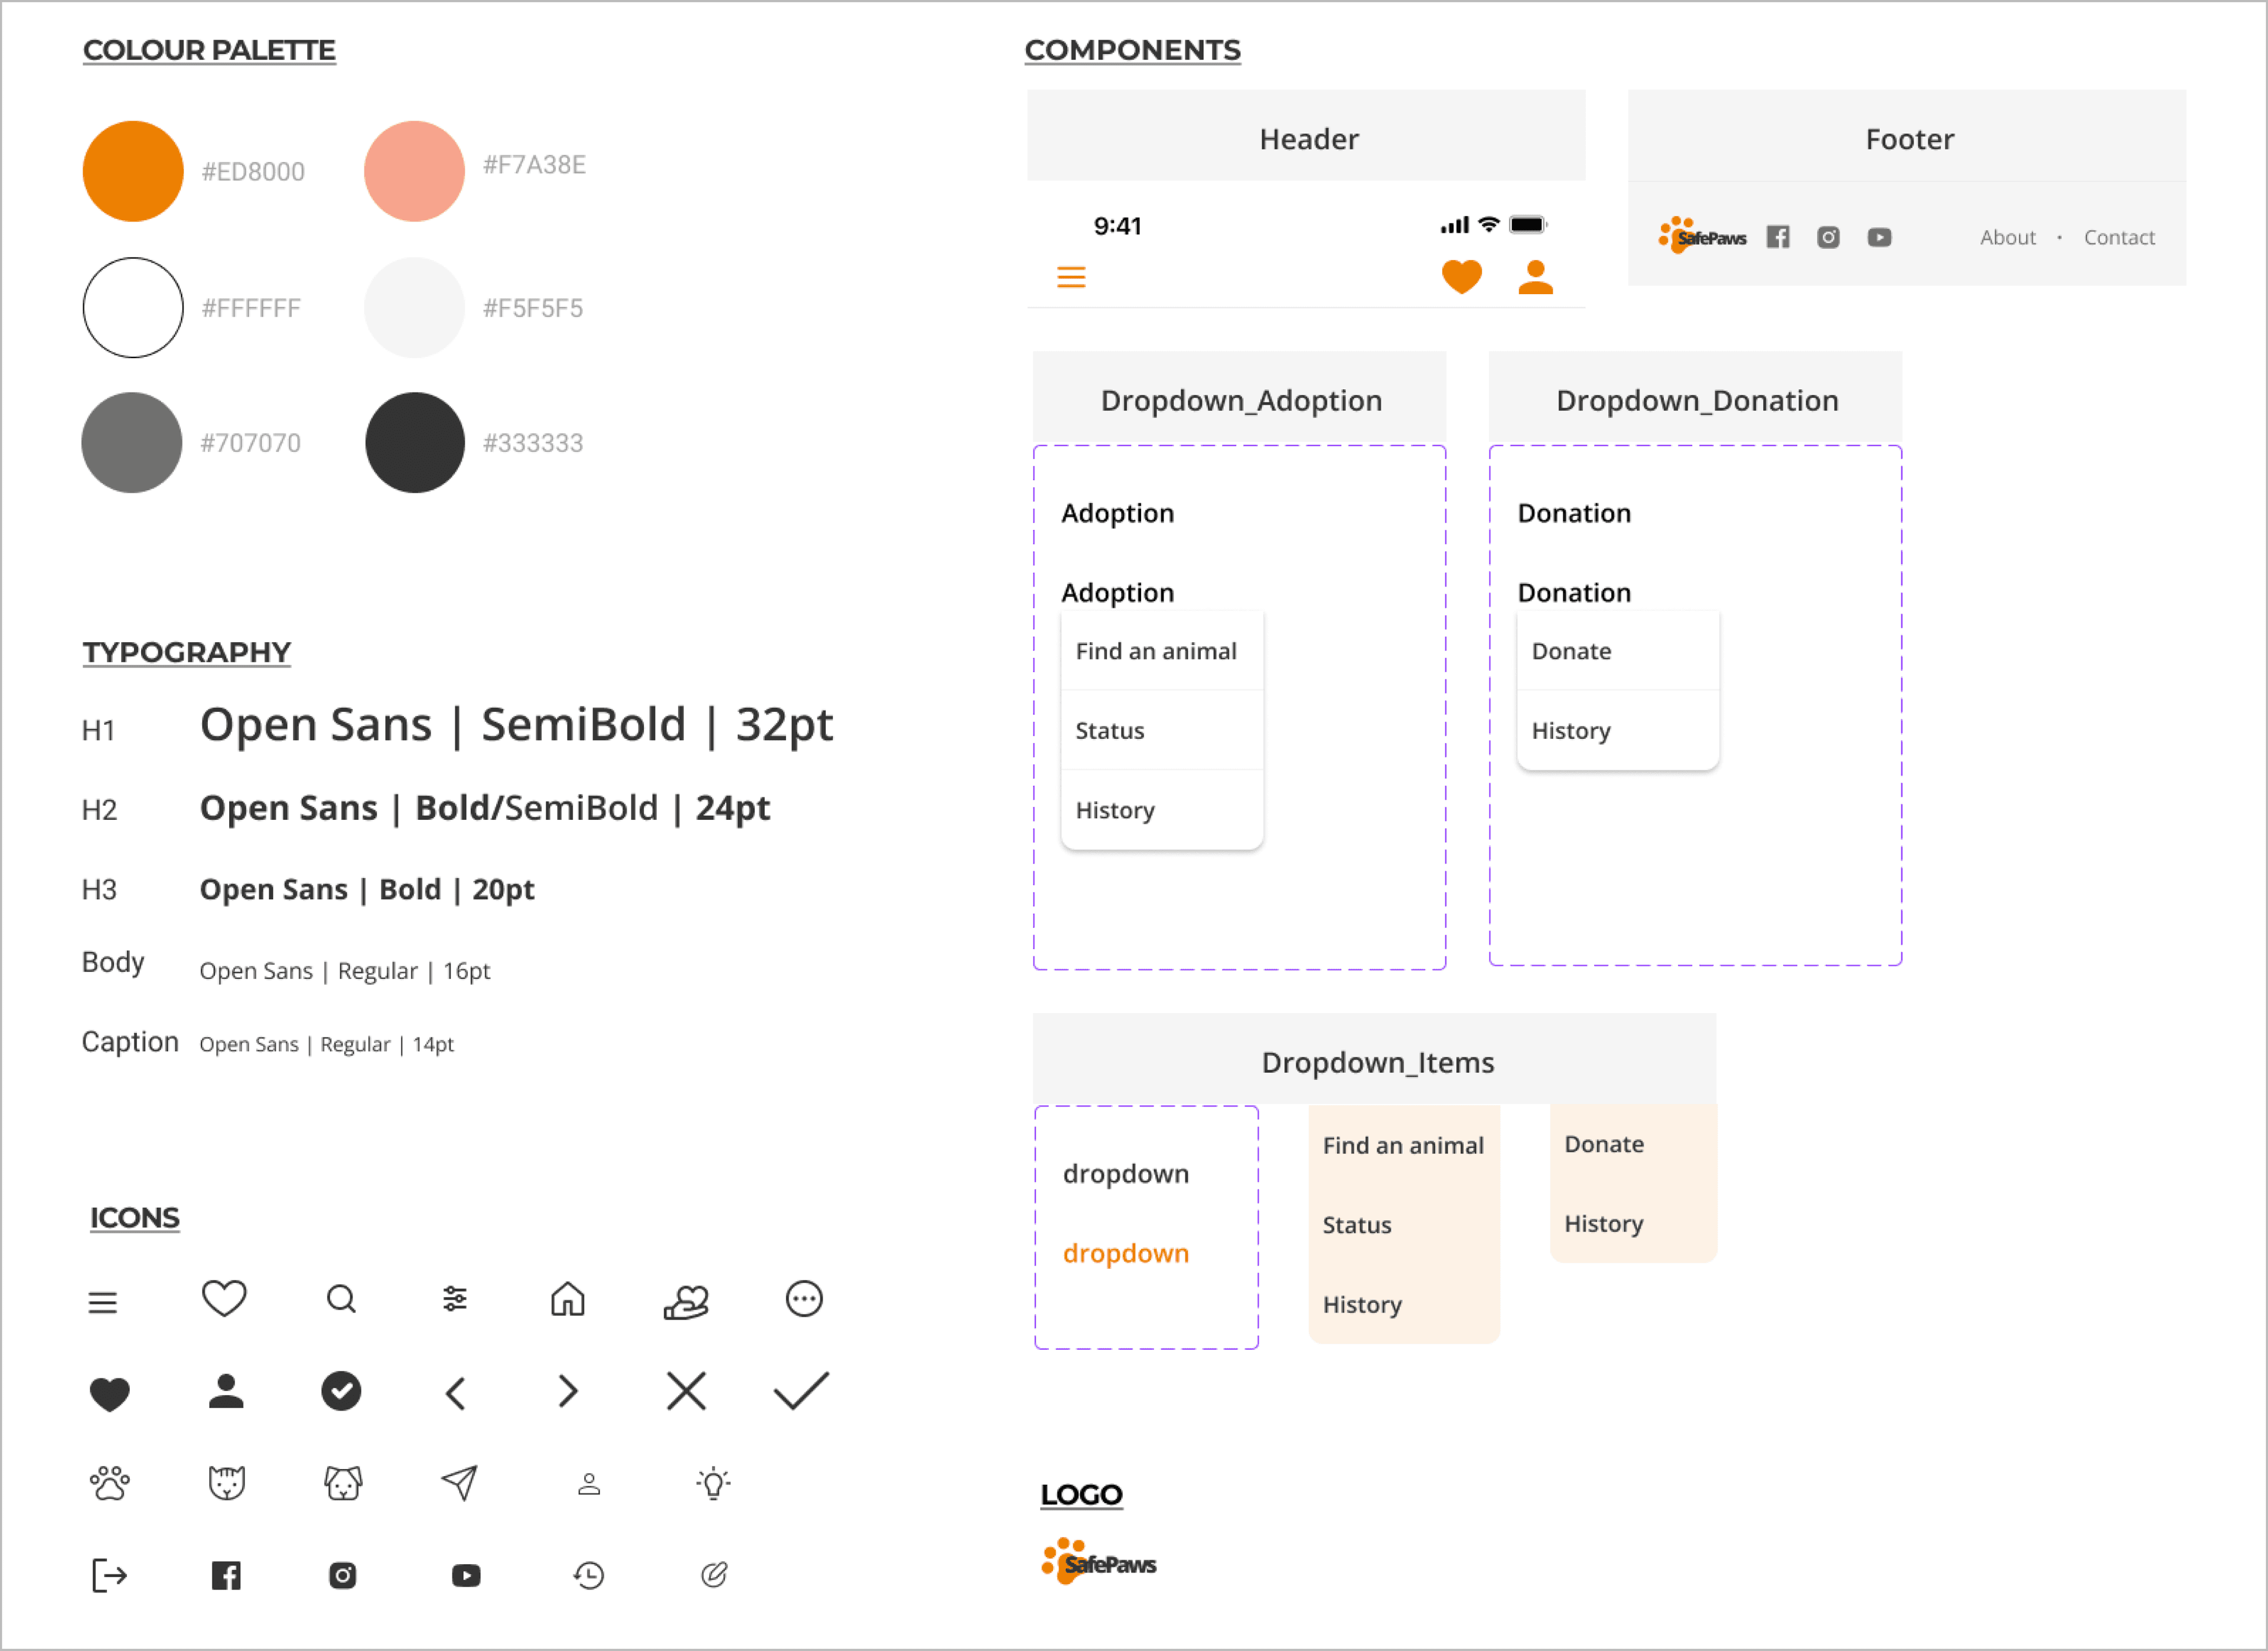This screenshot has height=1651, width=2268.
Task: Click the About link in the Footer
Action: click(2008, 237)
